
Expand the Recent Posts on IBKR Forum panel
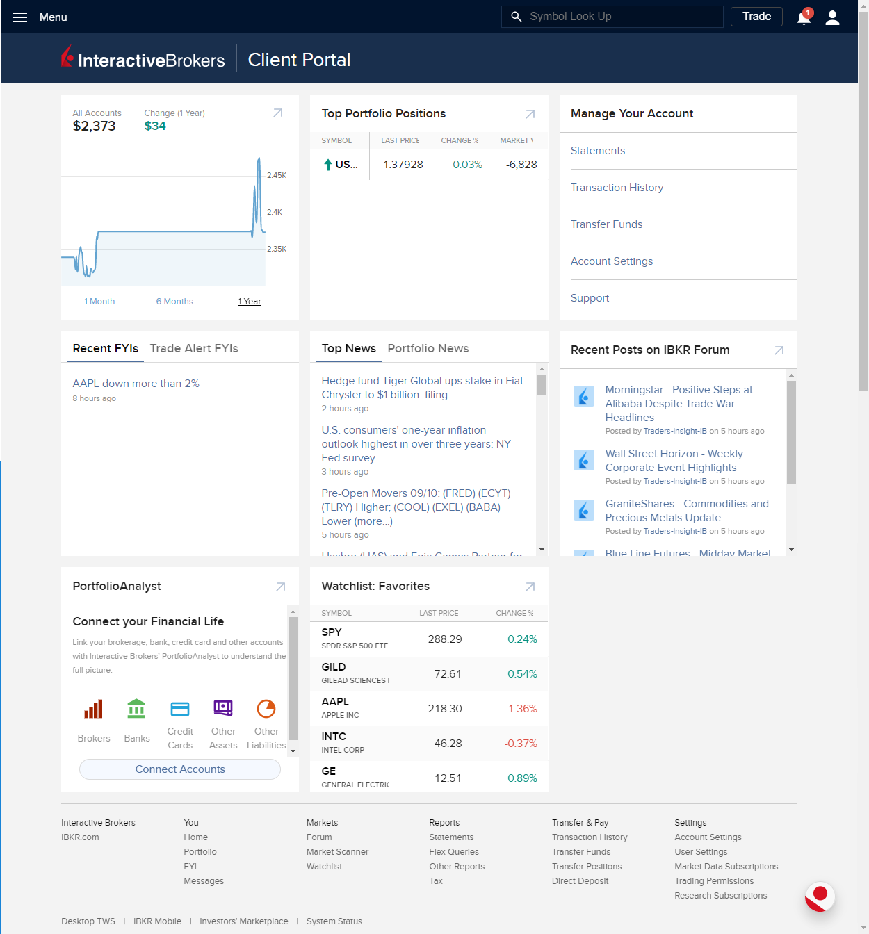tap(779, 350)
